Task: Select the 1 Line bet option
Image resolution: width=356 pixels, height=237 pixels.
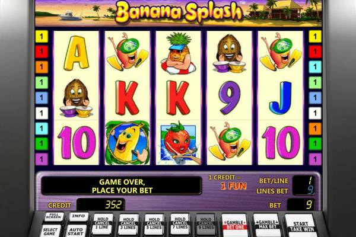Action: click(103, 224)
